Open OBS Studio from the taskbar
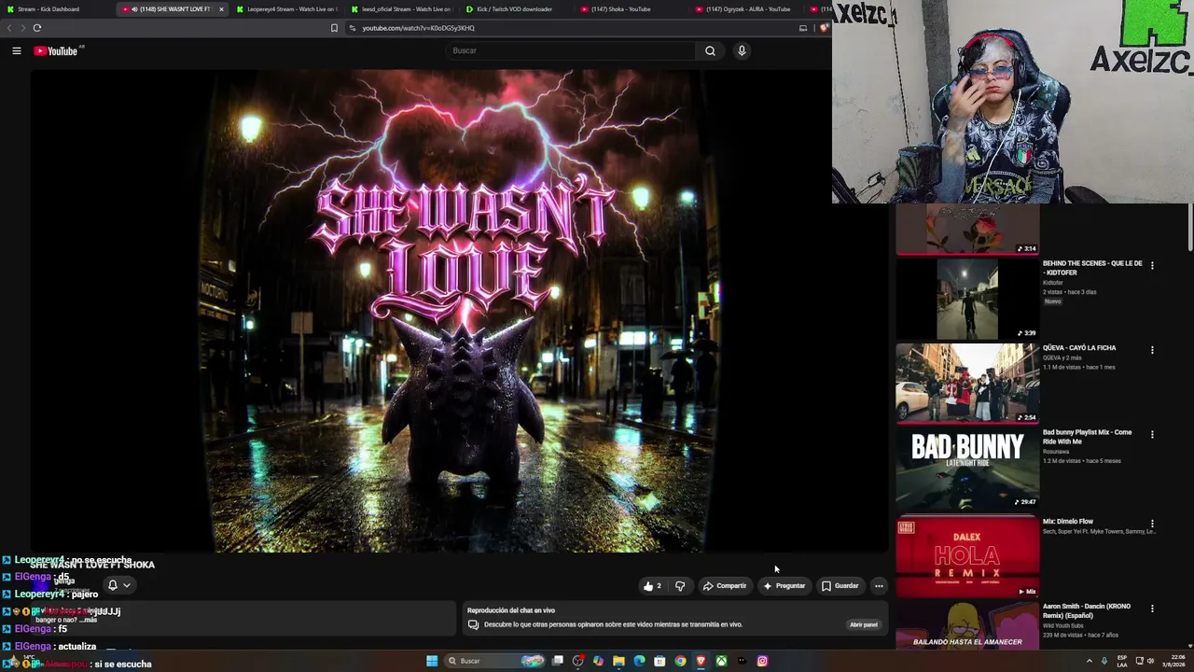1194x672 pixels. pyautogui.click(x=578, y=661)
